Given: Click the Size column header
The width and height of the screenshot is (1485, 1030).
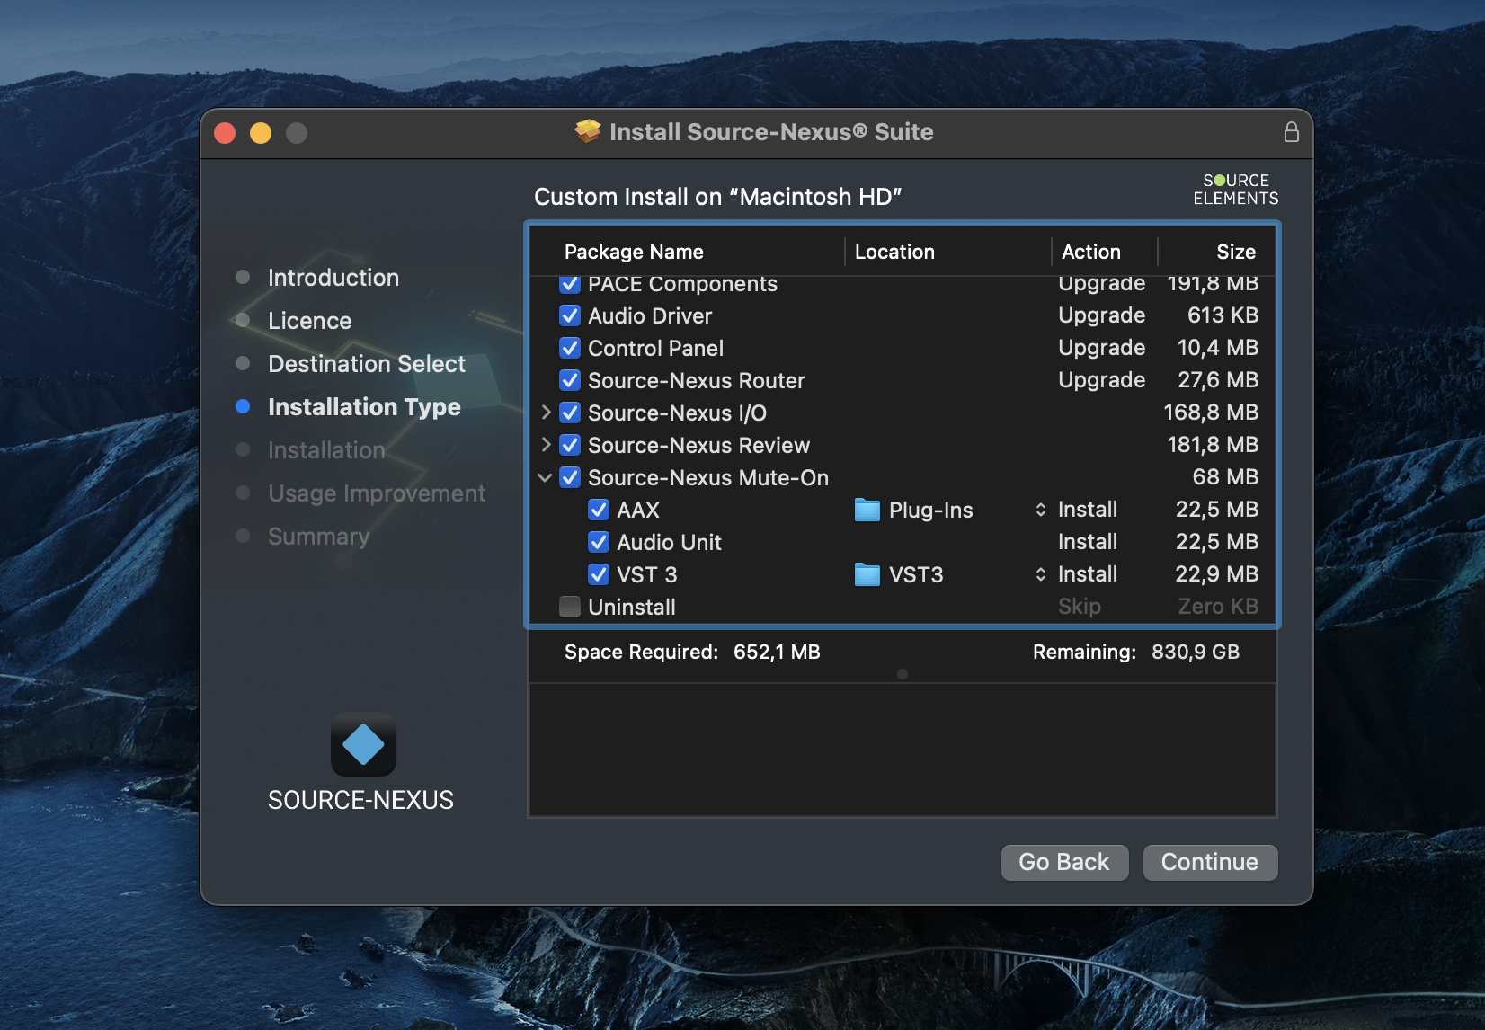Looking at the screenshot, I should tap(1235, 253).
